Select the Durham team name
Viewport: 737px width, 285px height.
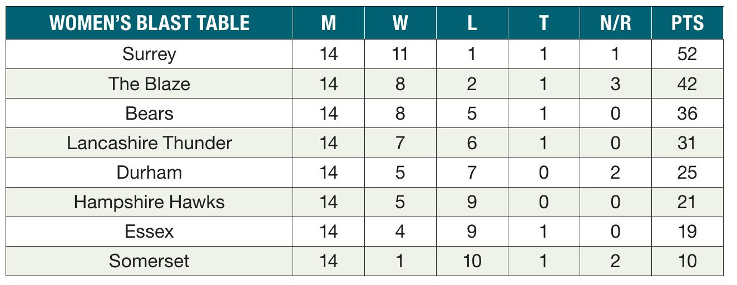click(x=149, y=173)
